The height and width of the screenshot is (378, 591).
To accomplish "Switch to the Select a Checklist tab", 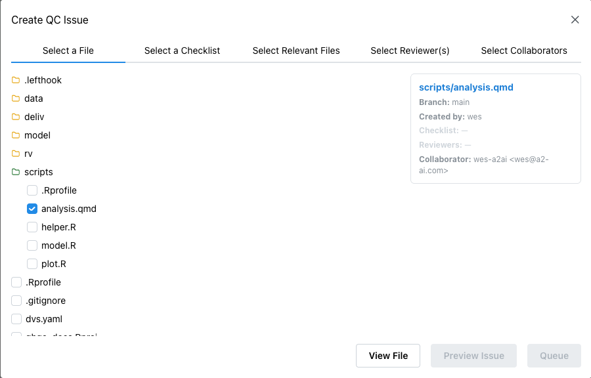I will point(182,51).
